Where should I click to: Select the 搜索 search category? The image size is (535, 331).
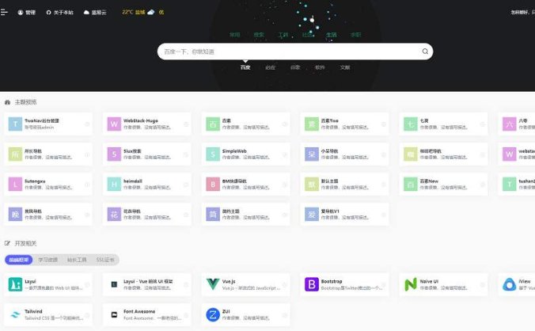[259, 35]
